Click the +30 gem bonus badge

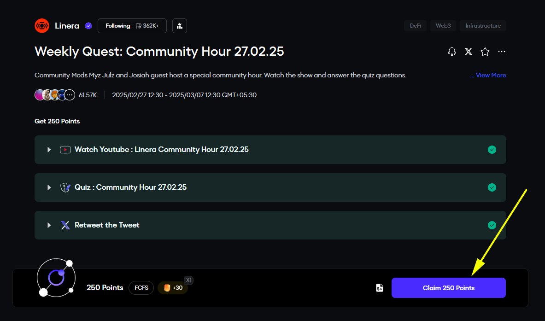(173, 288)
